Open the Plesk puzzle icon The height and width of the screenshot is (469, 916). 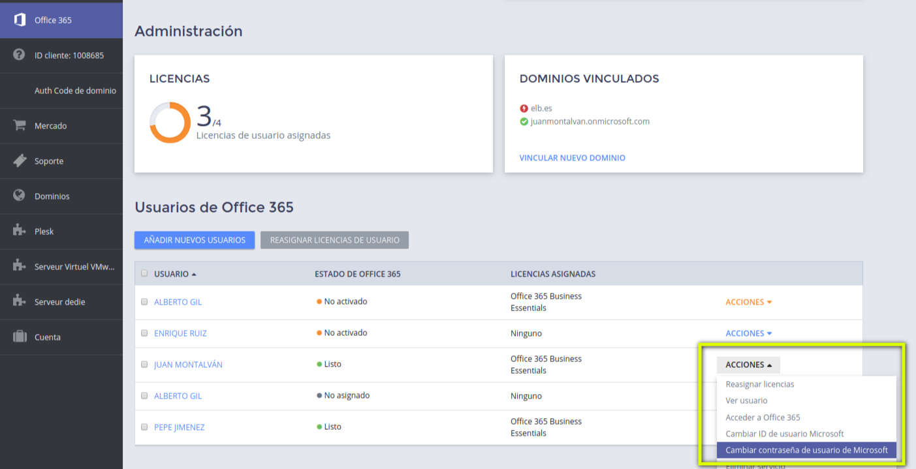pyautogui.click(x=20, y=231)
